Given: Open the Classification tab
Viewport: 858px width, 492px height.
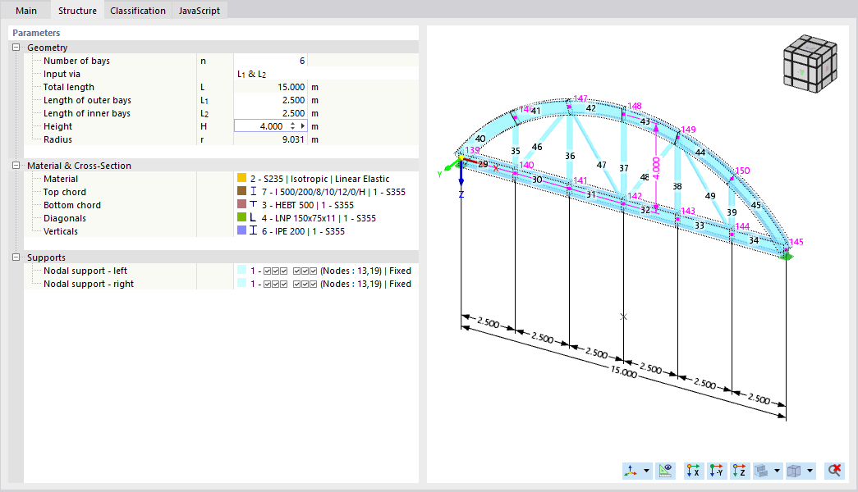Looking at the screenshot, I should pos(138,11).
